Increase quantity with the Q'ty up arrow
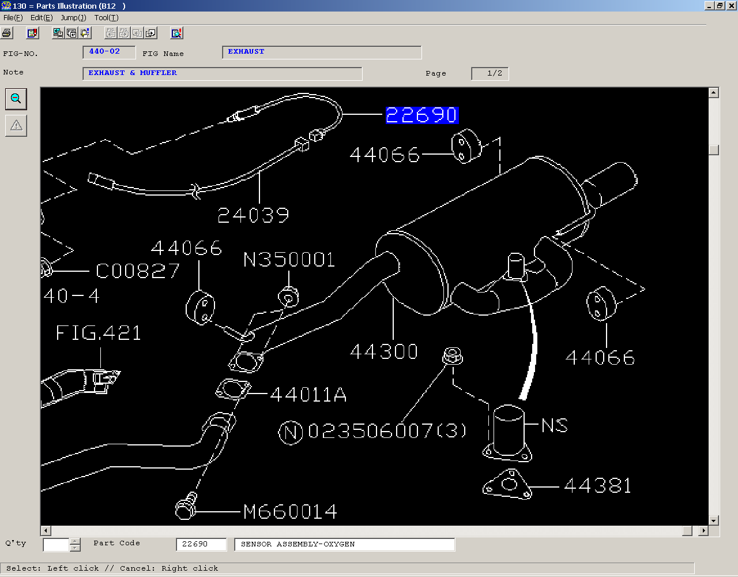The width and height of the screenshot is (738, 577). pyautogui.click(x=75, y=541)
